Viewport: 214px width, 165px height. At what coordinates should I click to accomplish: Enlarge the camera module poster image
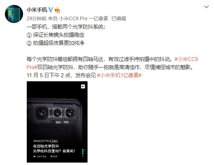(57, 122)
